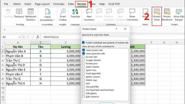
Task: Select column C header
Action: [66, 42]
